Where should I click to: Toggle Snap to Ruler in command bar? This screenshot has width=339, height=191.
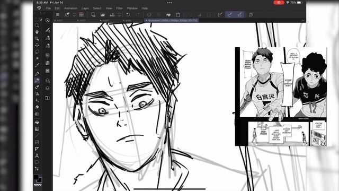tap(220, 14)
